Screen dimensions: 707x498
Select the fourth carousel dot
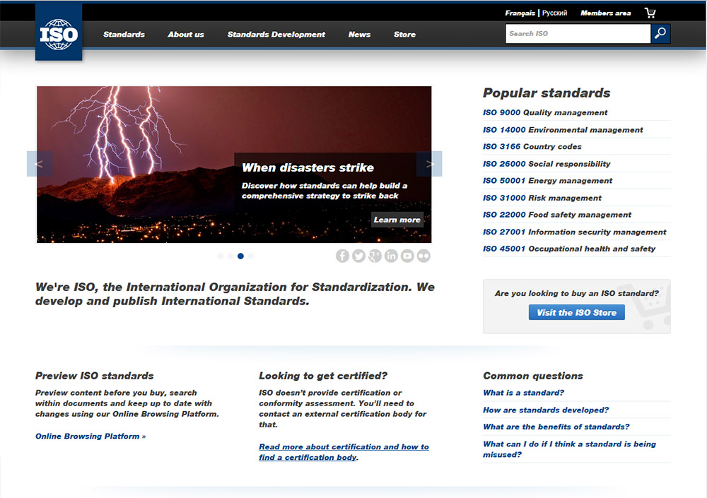click(251, 256)
